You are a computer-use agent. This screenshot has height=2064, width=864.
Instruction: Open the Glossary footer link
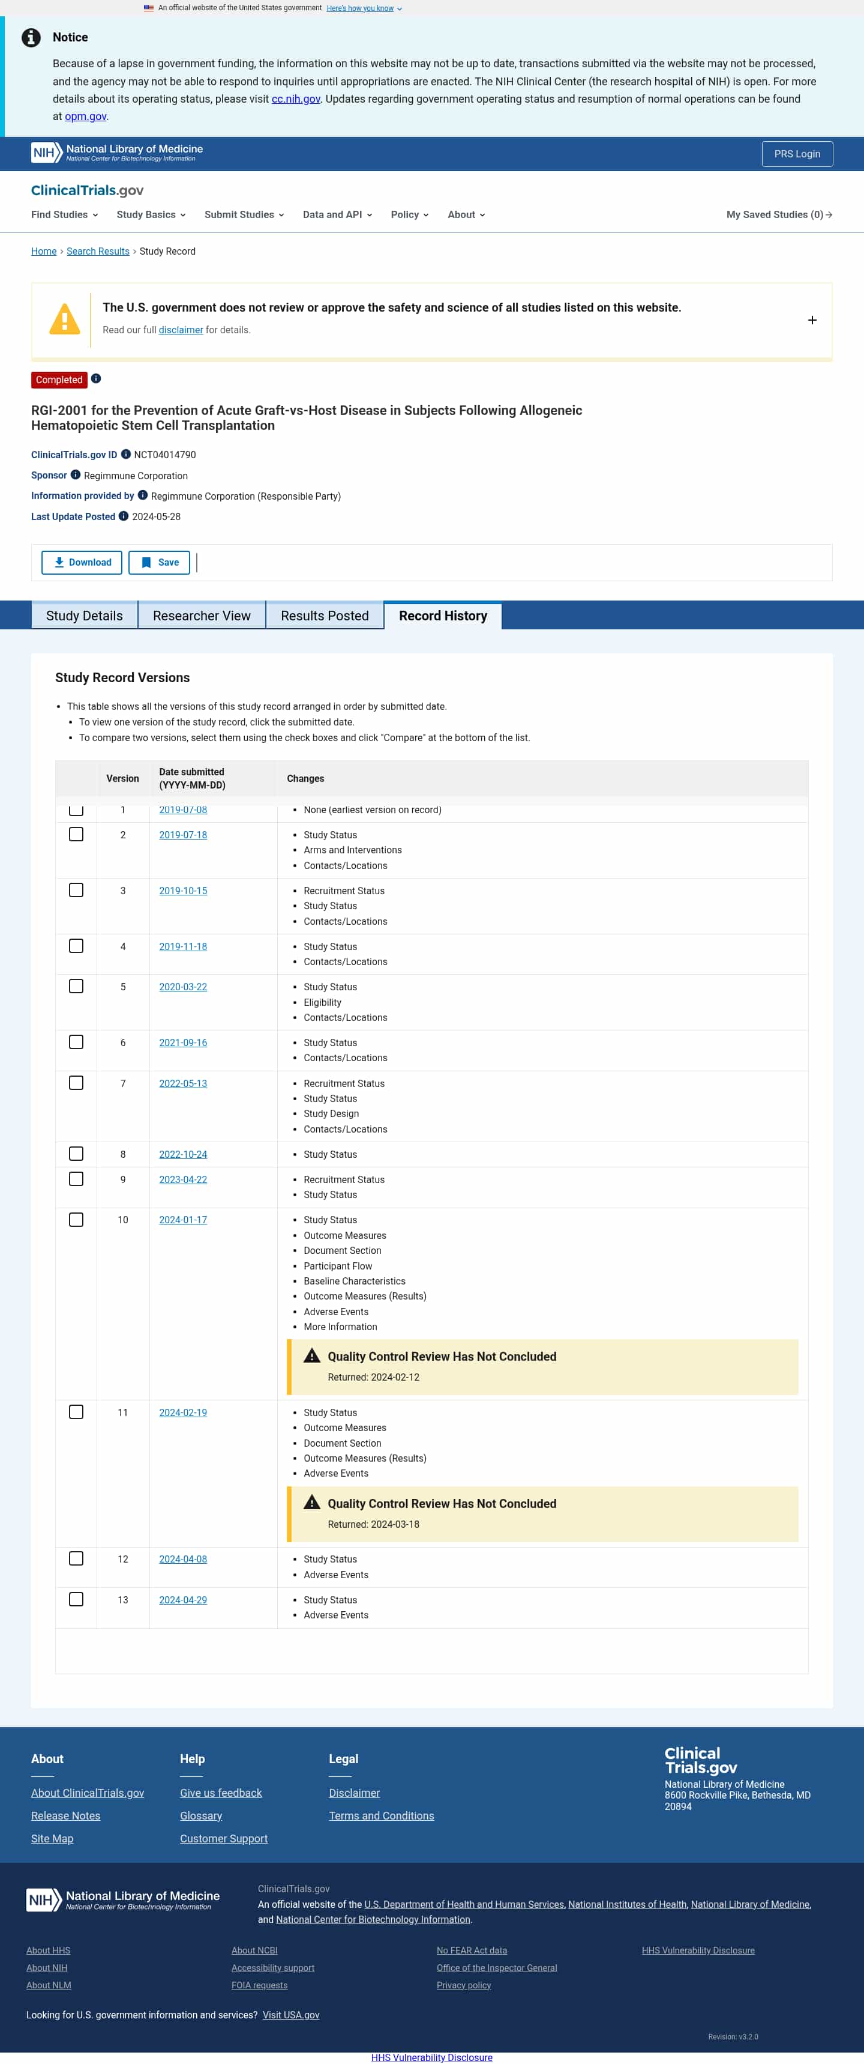pyautogui.click(x=201, y=1815)
